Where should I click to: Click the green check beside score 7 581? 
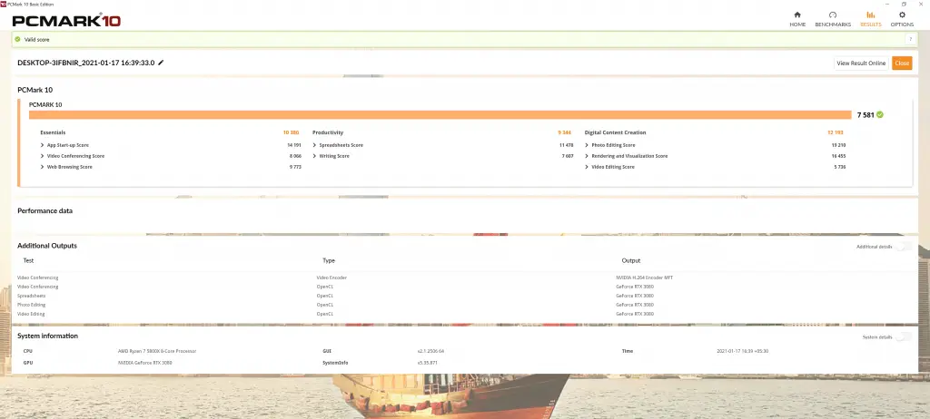click(x=879, y=114)
